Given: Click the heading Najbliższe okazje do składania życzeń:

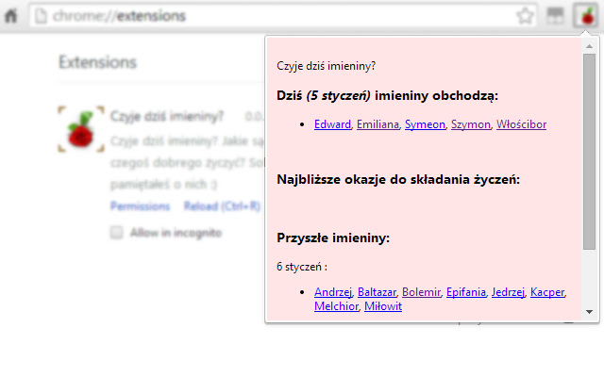Looking at the screenshot, I should pyautogui.click(x=398, y=179).
